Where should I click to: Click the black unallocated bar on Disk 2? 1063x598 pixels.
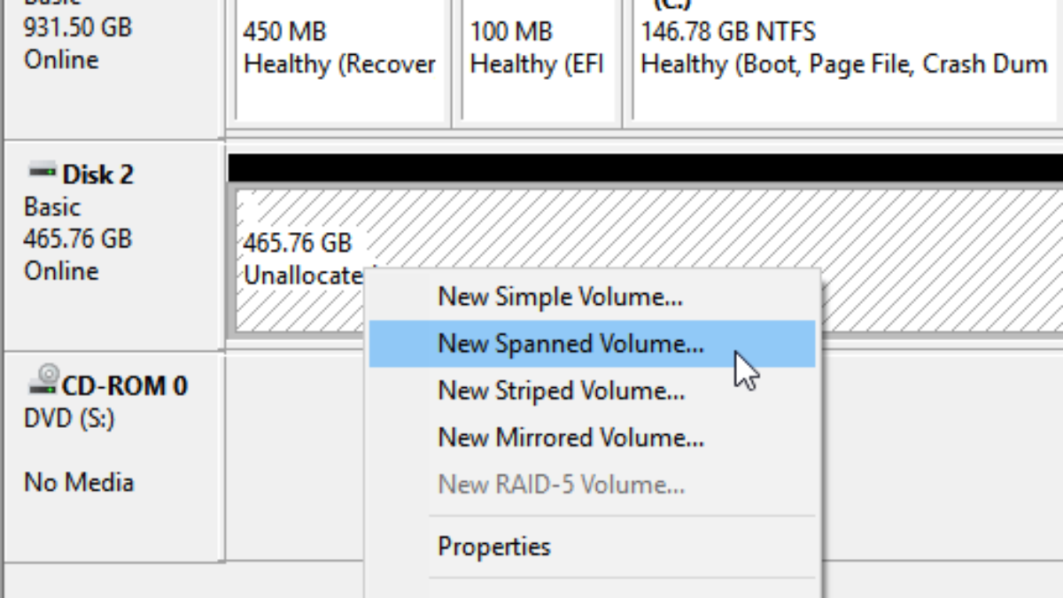click(645, 167)
